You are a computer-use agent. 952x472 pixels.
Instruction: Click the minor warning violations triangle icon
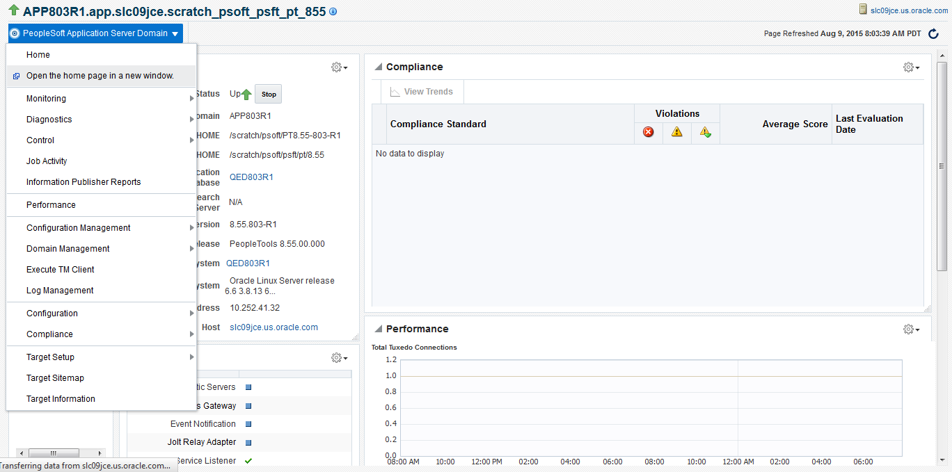(705, 132)
